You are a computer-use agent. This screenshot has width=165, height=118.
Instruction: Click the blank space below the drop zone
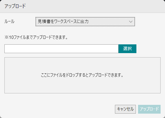point(59,99)
